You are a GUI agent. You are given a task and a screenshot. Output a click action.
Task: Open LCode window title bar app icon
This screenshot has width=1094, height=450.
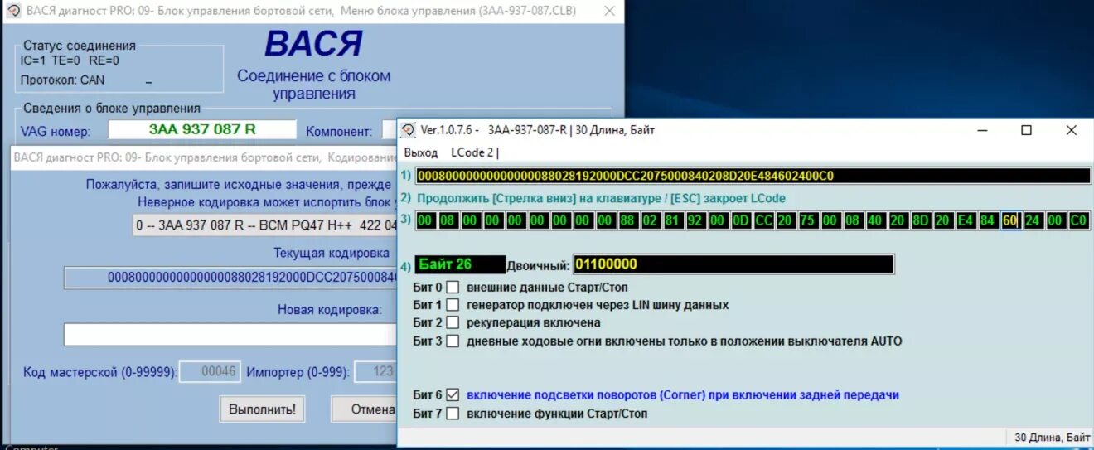tap(409, 130)
